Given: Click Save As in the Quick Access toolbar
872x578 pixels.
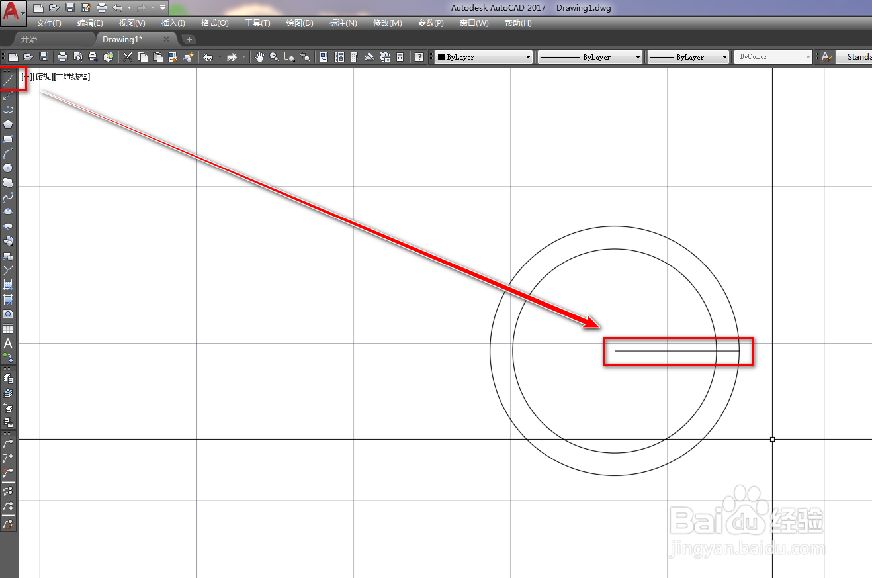Looking at the screenshot, I should click(85, 8).
